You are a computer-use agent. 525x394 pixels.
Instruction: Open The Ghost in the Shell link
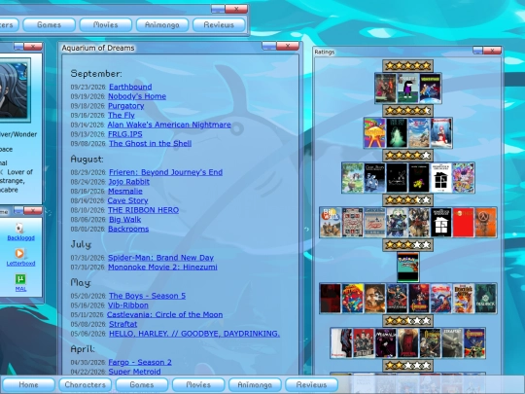[151, 143]
